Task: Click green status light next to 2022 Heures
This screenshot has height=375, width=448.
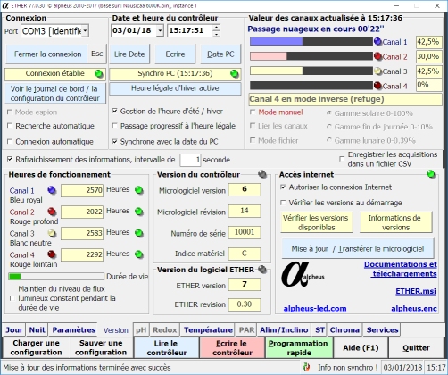Action: click(x=138, y=212)
